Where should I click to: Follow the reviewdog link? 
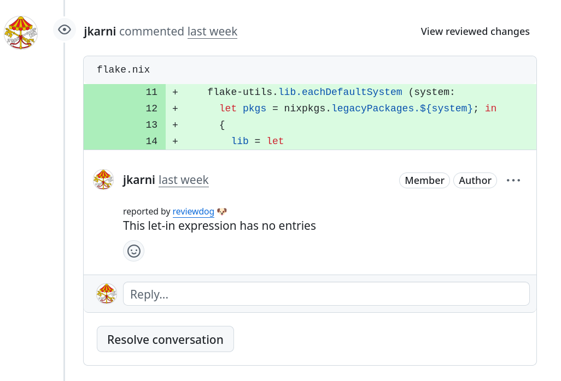click(193, 211)
